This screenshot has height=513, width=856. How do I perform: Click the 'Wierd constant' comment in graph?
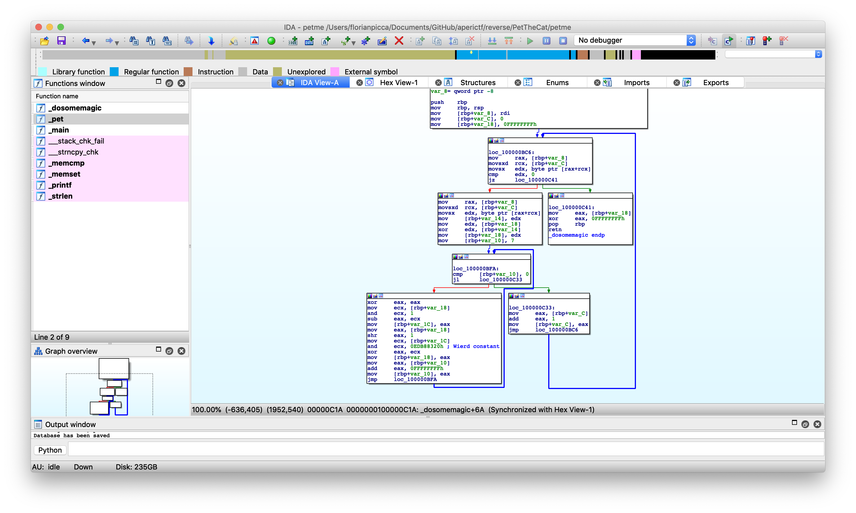pyautogui.click(x=476, y=346)
